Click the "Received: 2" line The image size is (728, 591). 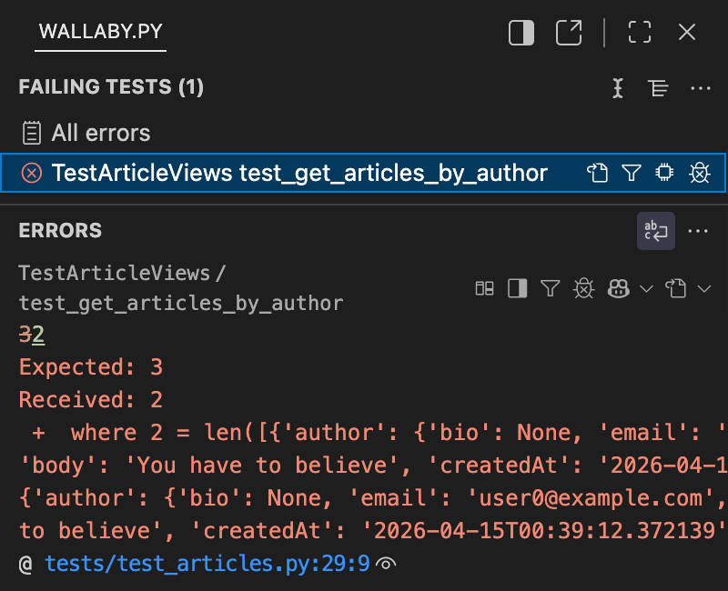pyautogui.click(x=91, y=400)
